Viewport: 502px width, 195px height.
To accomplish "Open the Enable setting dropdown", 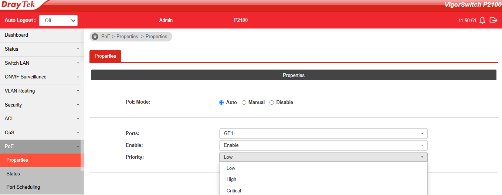I will pyautogui.click(x=323, y=145).
